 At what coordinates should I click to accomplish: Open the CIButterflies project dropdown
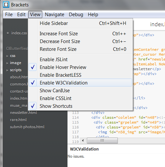(17, 49)
